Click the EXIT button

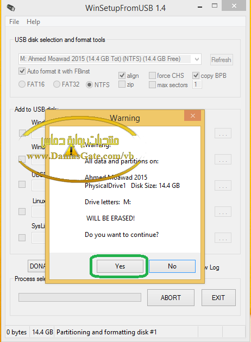(218, 298)
